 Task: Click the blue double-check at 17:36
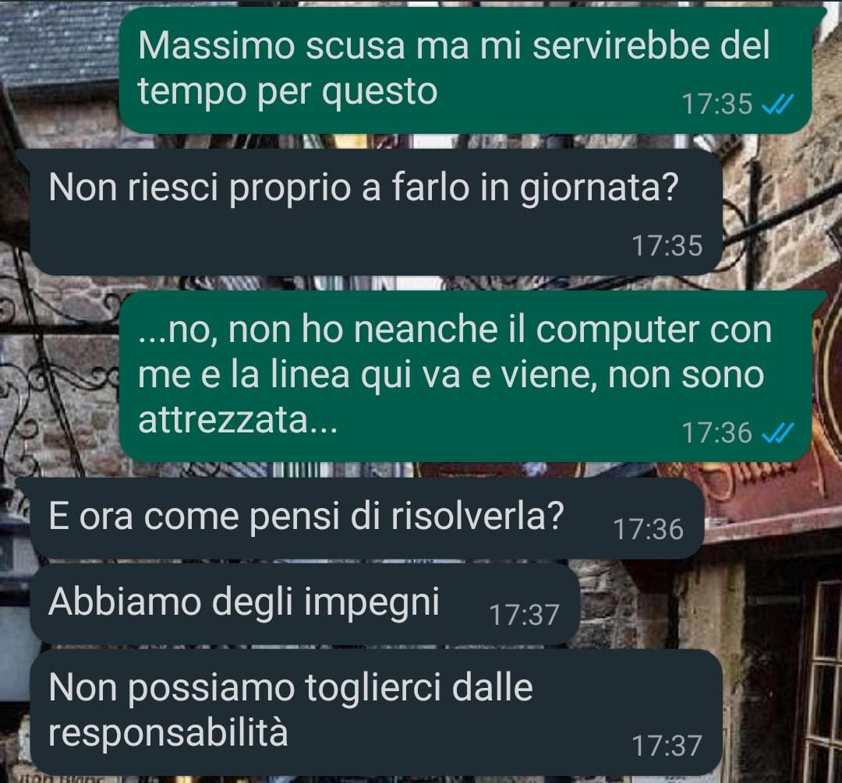tap(778, 432)
